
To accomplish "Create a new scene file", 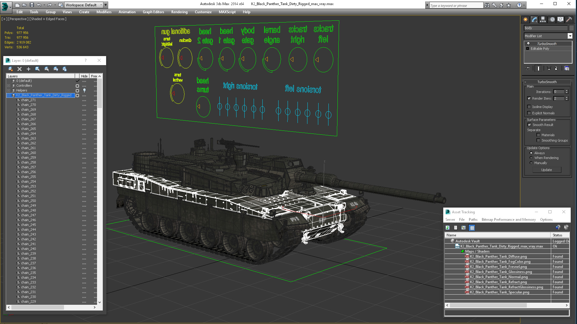I will 17,5.
